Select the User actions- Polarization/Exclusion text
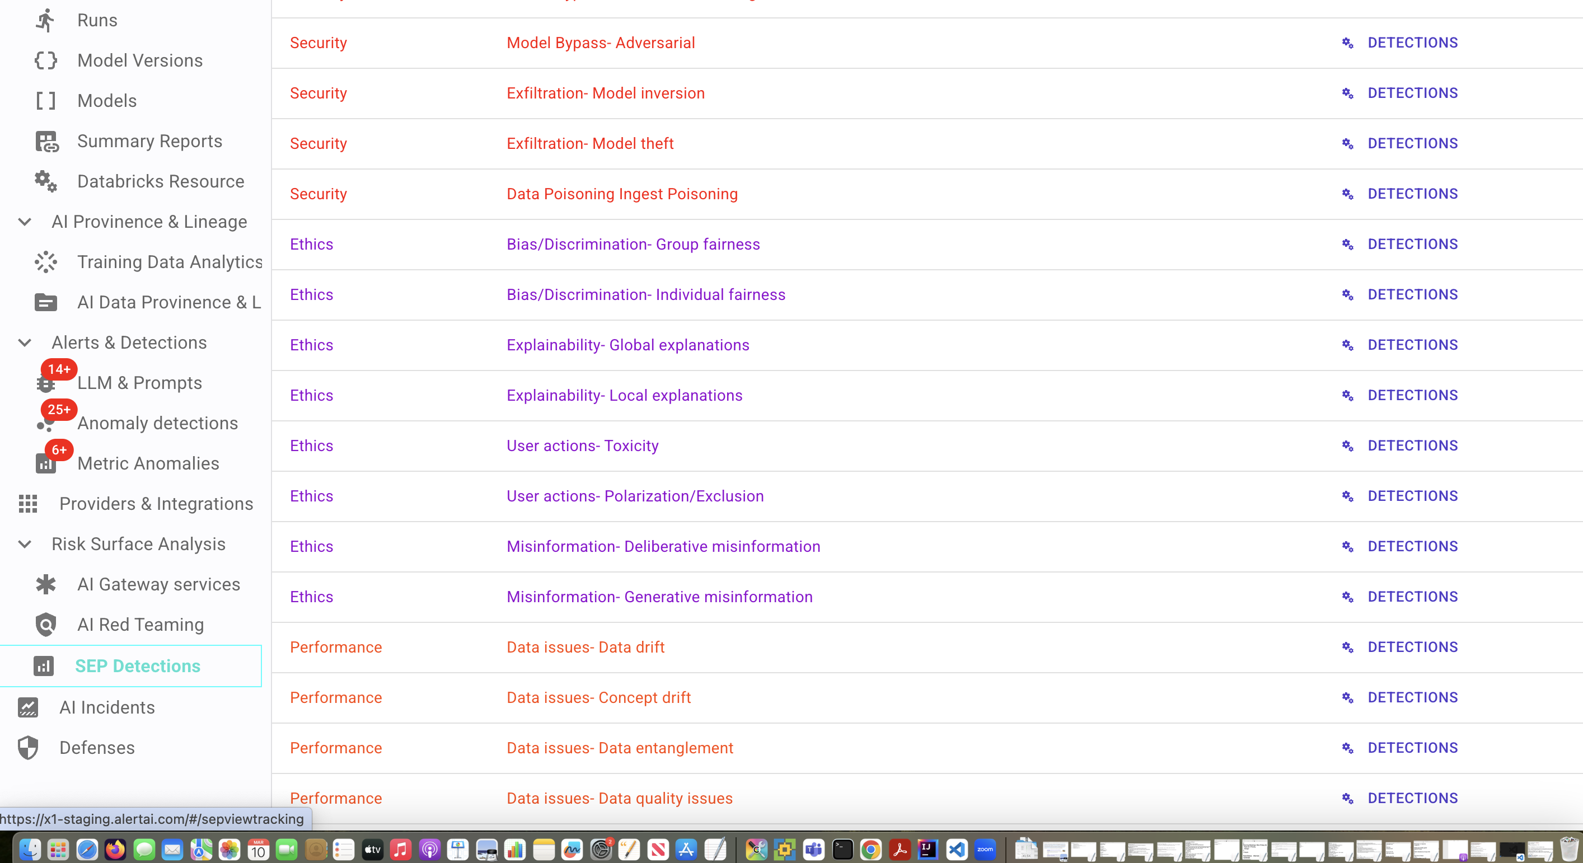 coord(635,496)
